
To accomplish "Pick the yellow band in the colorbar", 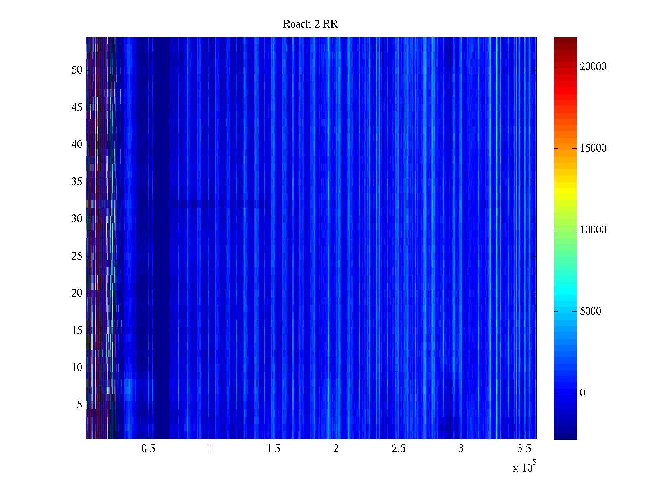I will (x=565, y=193).
